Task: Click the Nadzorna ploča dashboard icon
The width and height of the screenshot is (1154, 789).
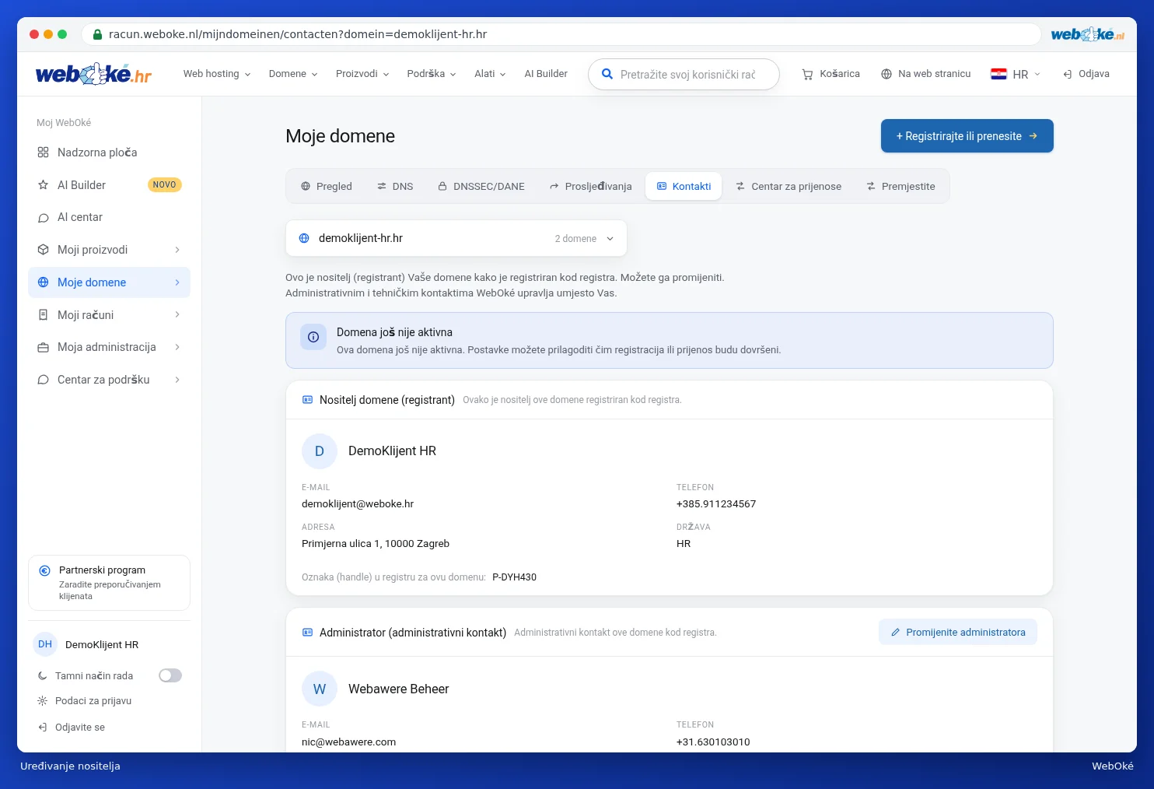Action: (x=44, y=153)
